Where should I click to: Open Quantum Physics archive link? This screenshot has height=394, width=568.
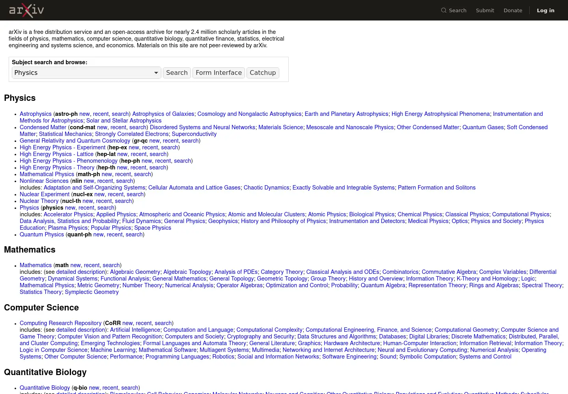[42, 234]
